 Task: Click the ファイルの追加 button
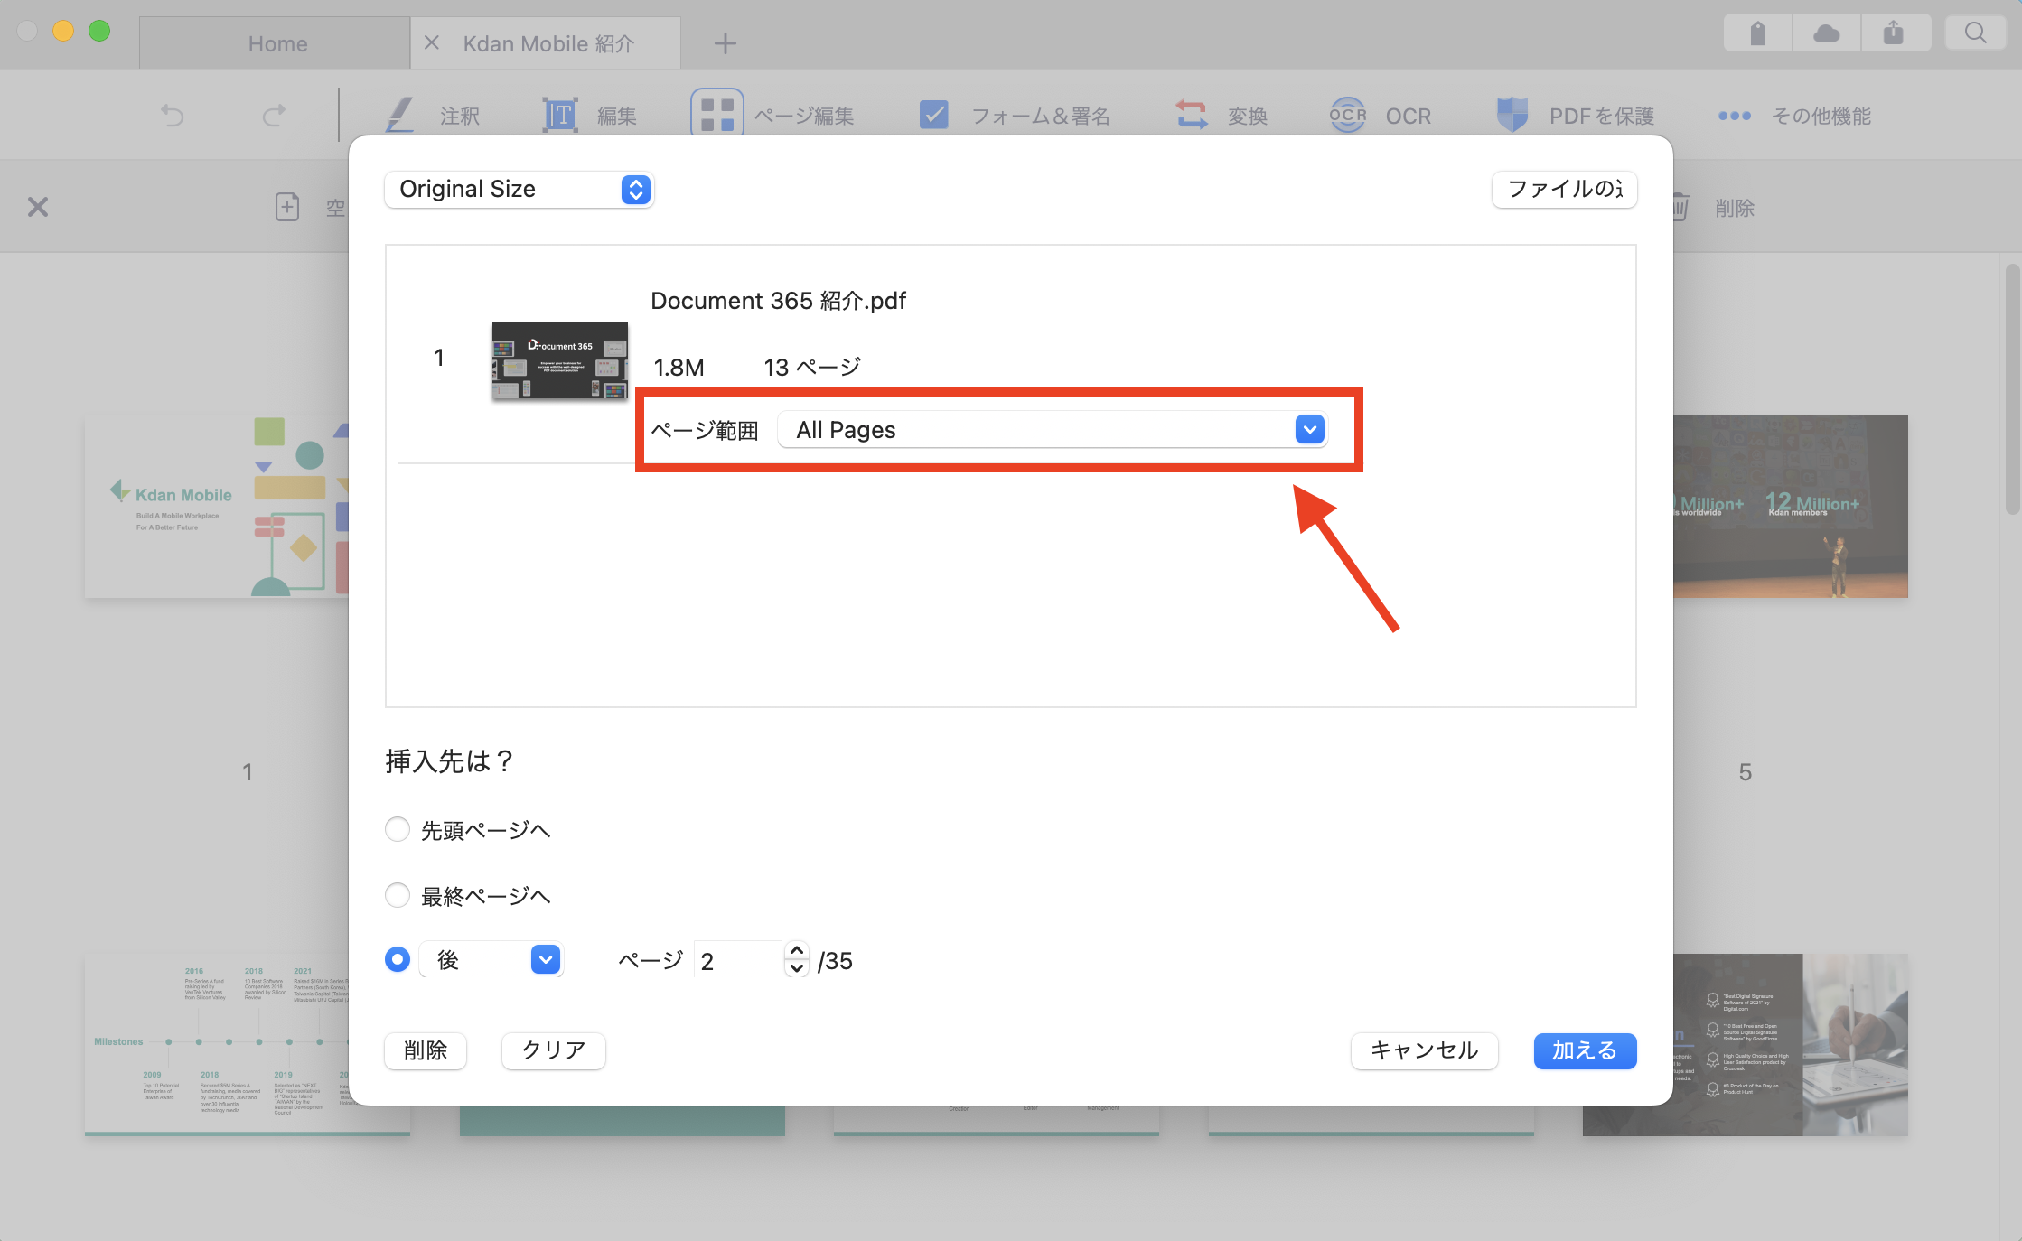point(1564,189)
